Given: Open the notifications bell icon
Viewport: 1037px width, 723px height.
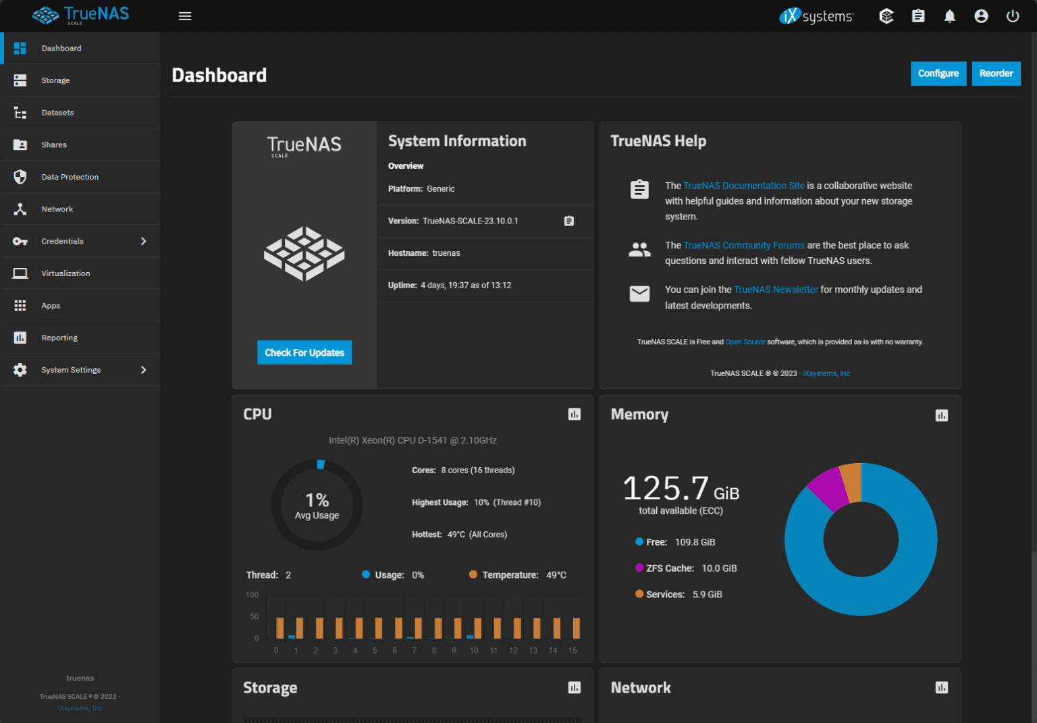Looking at the screenshot, I should [x=949, y=16].
